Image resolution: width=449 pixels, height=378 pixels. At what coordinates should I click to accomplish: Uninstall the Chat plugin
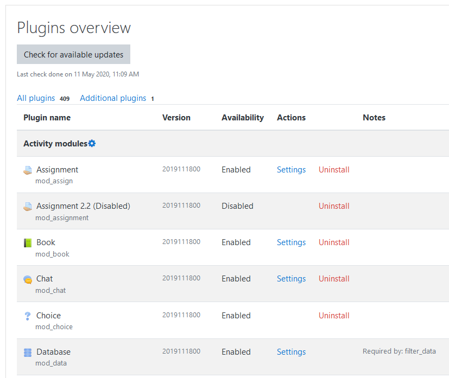(334, 279)
